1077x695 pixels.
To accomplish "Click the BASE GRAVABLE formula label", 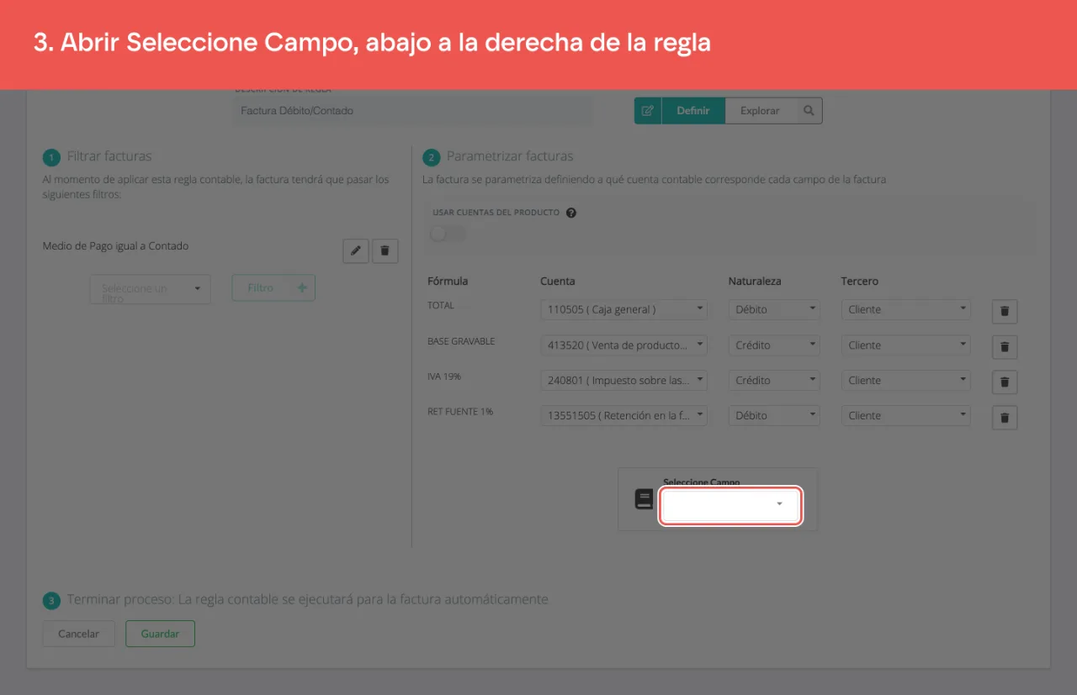I will [x=461, y=341].
